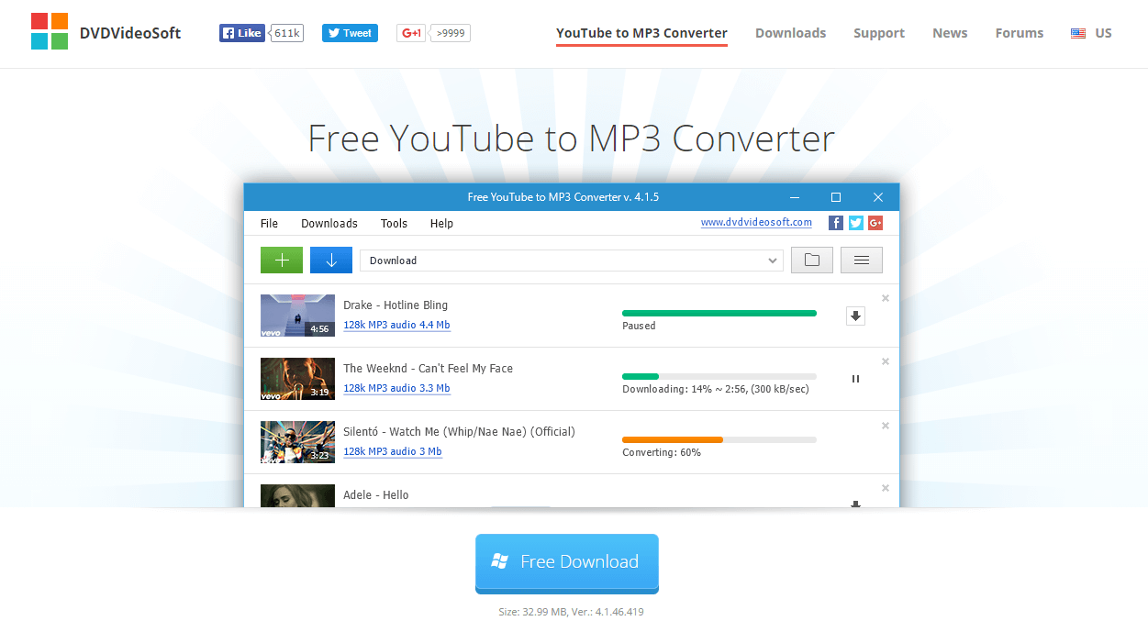Open the options menu via hamburger icon
Image resolution: width=1148 pixels, height=632 pixels.
[861, 260]
